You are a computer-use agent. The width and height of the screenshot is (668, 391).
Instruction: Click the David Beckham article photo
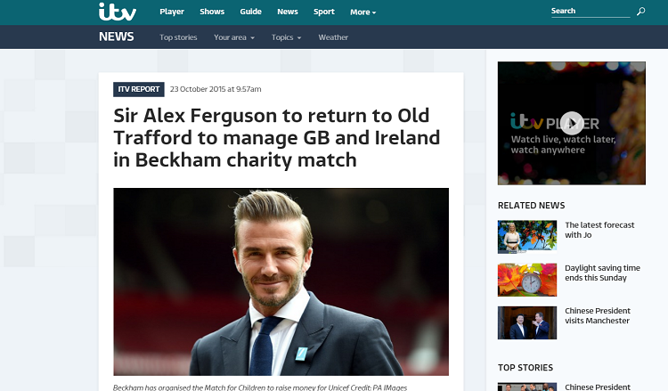281,281
